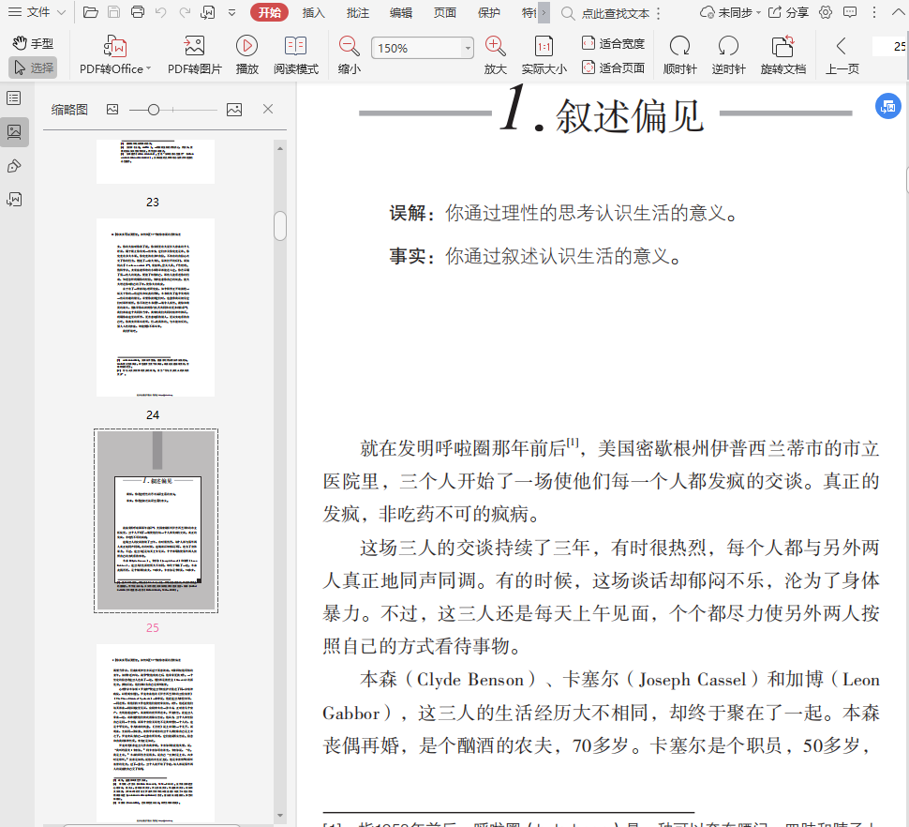
Task: Click the 缩小 zoom out icon
Action: point(349,46)
